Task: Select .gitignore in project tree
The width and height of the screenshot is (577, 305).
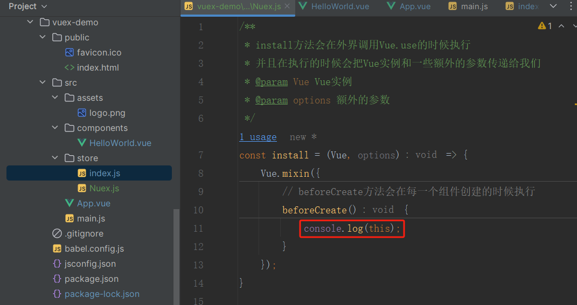Action: (x=84, y=234)
